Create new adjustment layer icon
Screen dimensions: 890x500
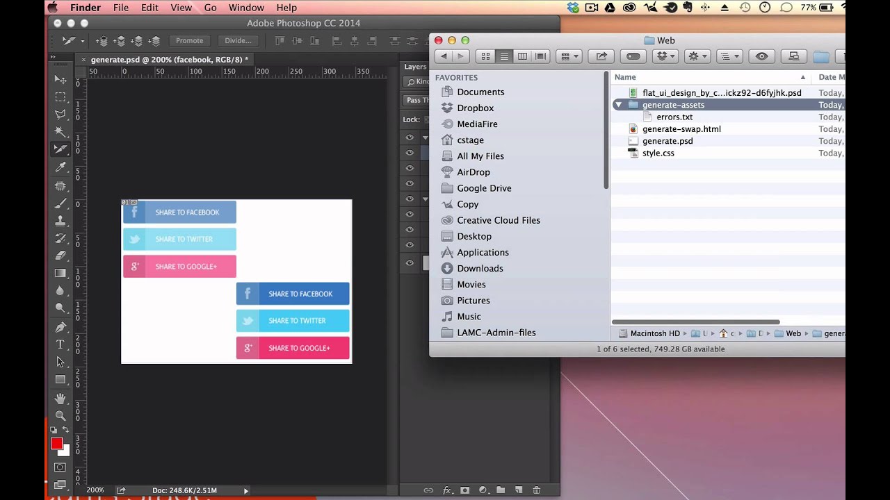483,490
